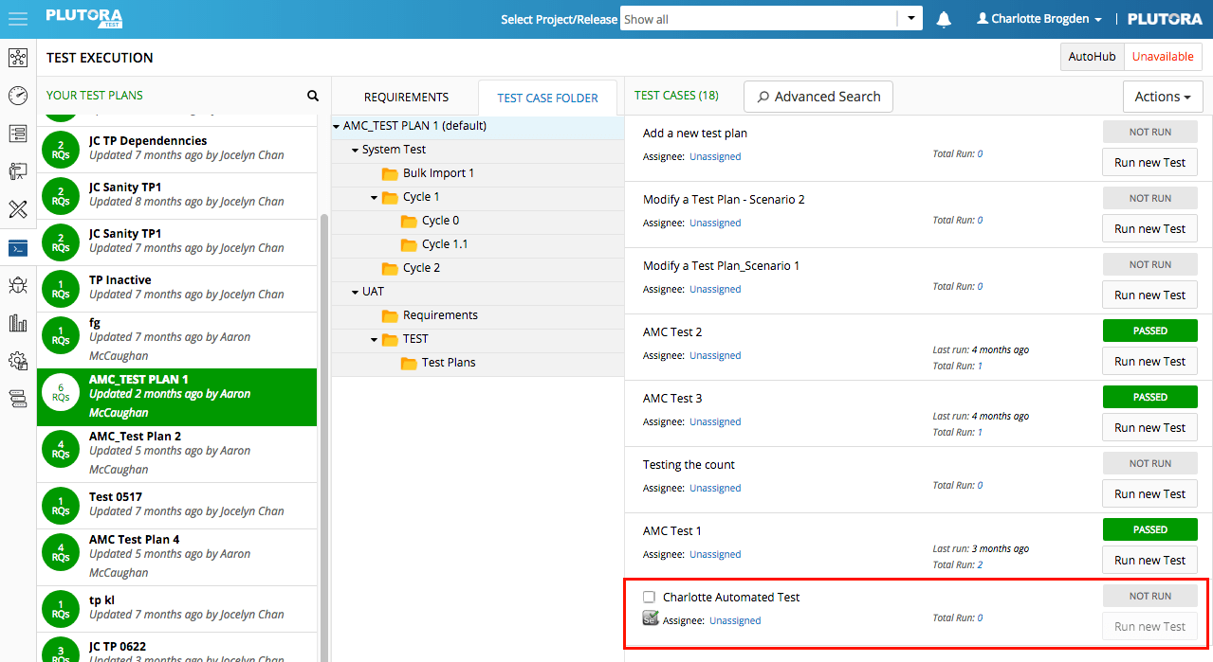Image resolution: width=1213 pixels, height=662 pixels.
Task: Open the search icon in Your Test Plans
Action: (x=313, y=96)
